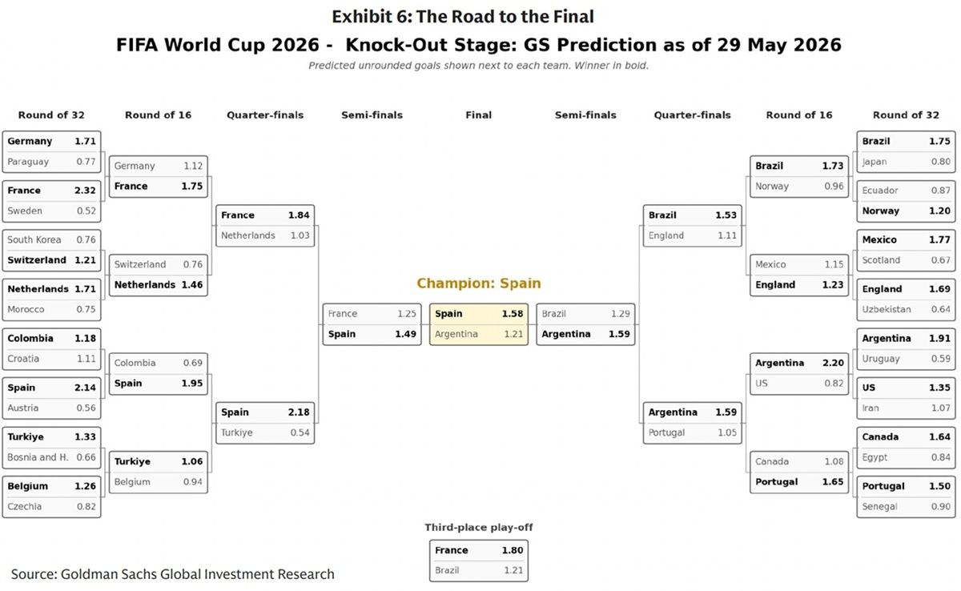
Task: Click the Champion: Spain gold heading
Action: tap(479, 283)
